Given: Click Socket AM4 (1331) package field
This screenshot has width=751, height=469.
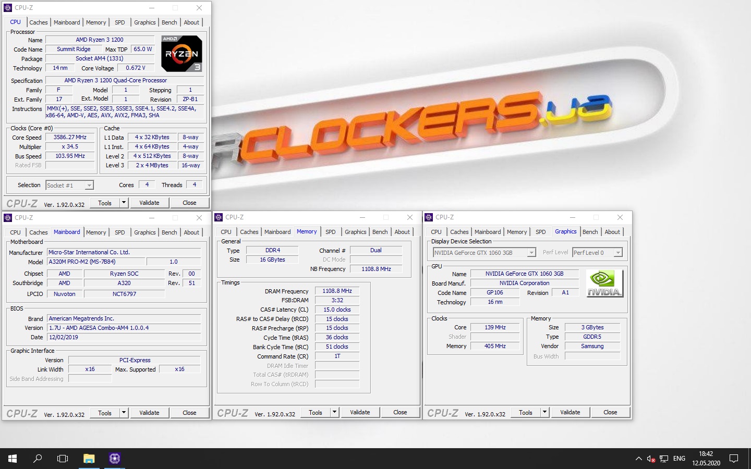Looking at the screenshot, I should (x=100, y=58).
